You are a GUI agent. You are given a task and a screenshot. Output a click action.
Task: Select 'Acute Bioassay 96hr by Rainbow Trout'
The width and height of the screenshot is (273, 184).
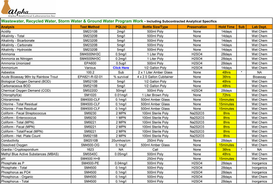(x=36, y=77)
